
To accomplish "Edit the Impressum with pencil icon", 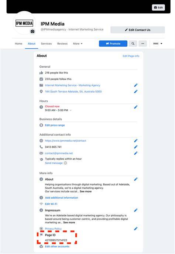I will [136, 210].
